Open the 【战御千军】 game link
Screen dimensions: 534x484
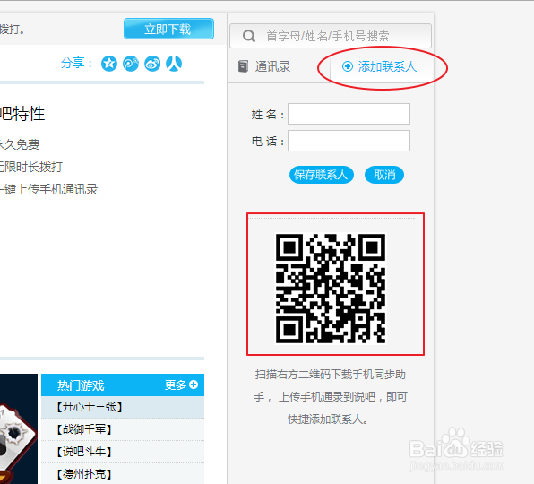click(x=84, y=429)
